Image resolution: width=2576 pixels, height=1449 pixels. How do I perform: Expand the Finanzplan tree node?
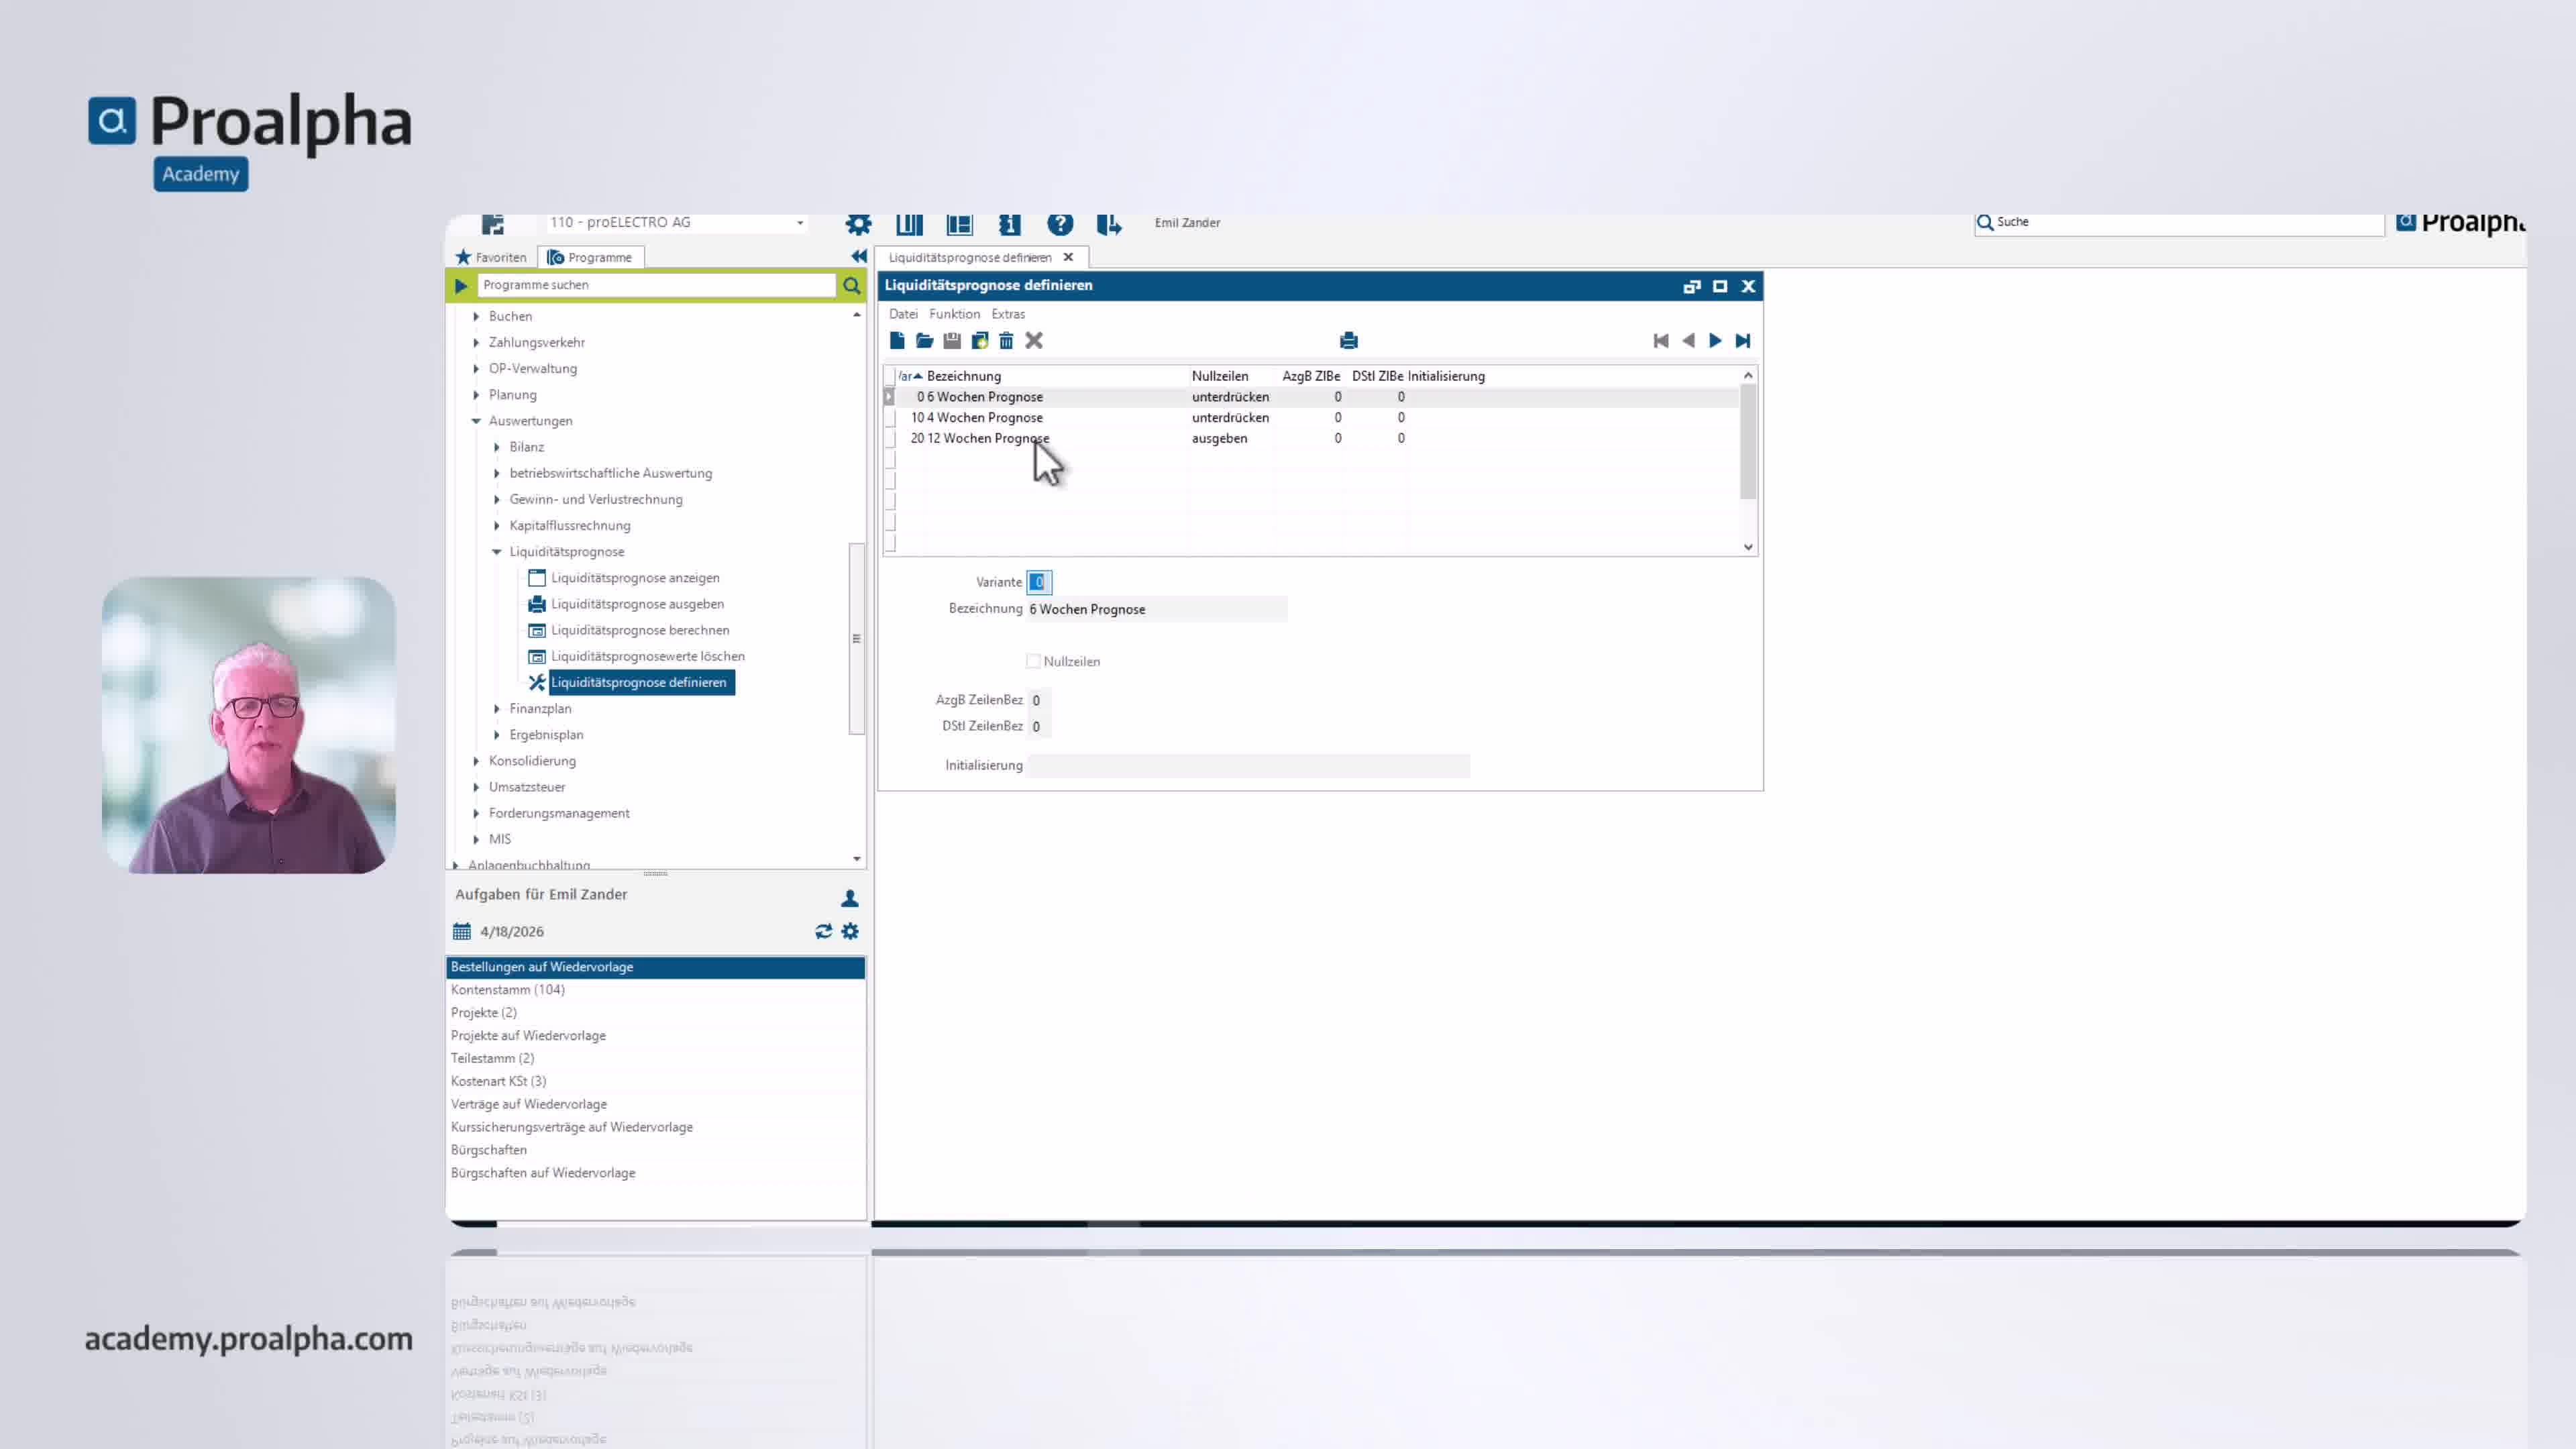(x=497, y=709)
